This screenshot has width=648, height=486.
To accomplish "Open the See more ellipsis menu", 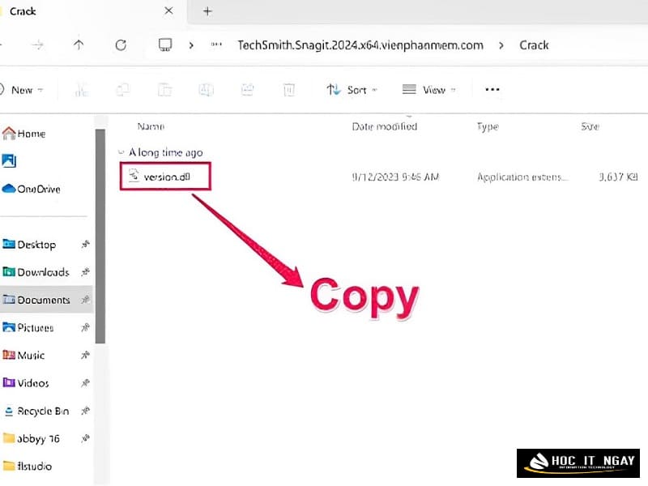I will 492,89.
